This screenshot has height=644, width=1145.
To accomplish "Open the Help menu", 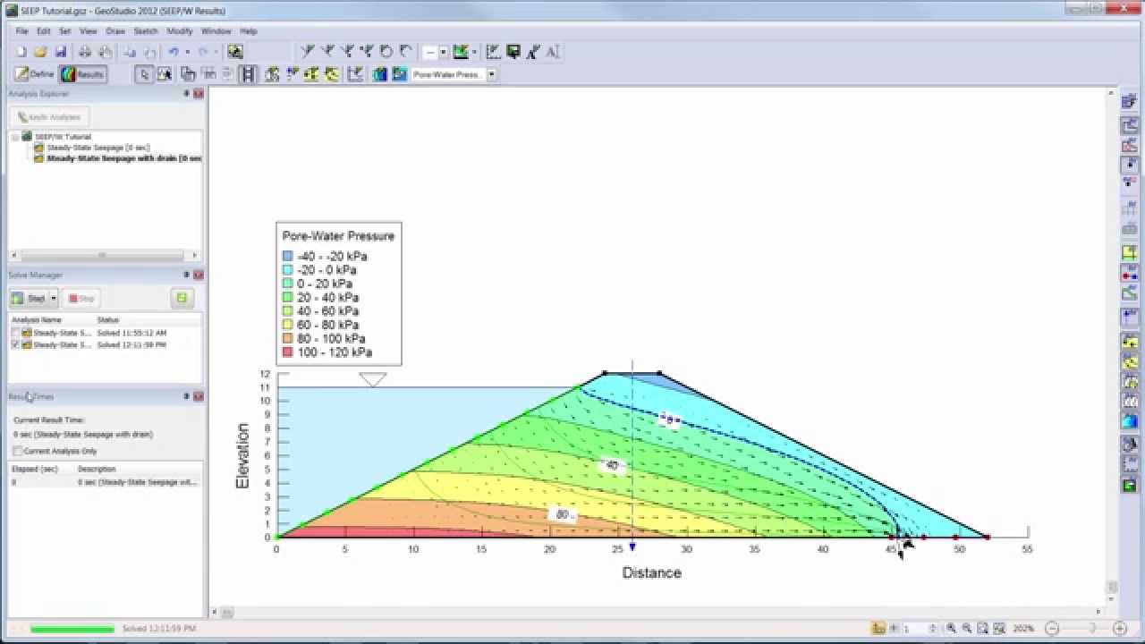I will pos(249,31).
